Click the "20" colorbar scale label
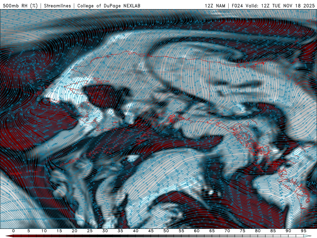The height and width of the screenshot is (238, 317). (74, 231)
